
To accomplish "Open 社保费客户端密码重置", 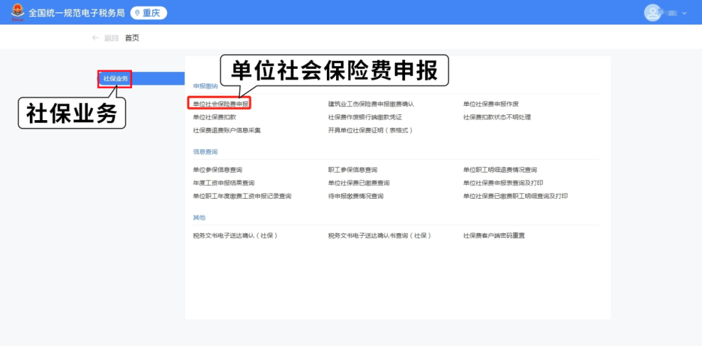I will [493, 236].
